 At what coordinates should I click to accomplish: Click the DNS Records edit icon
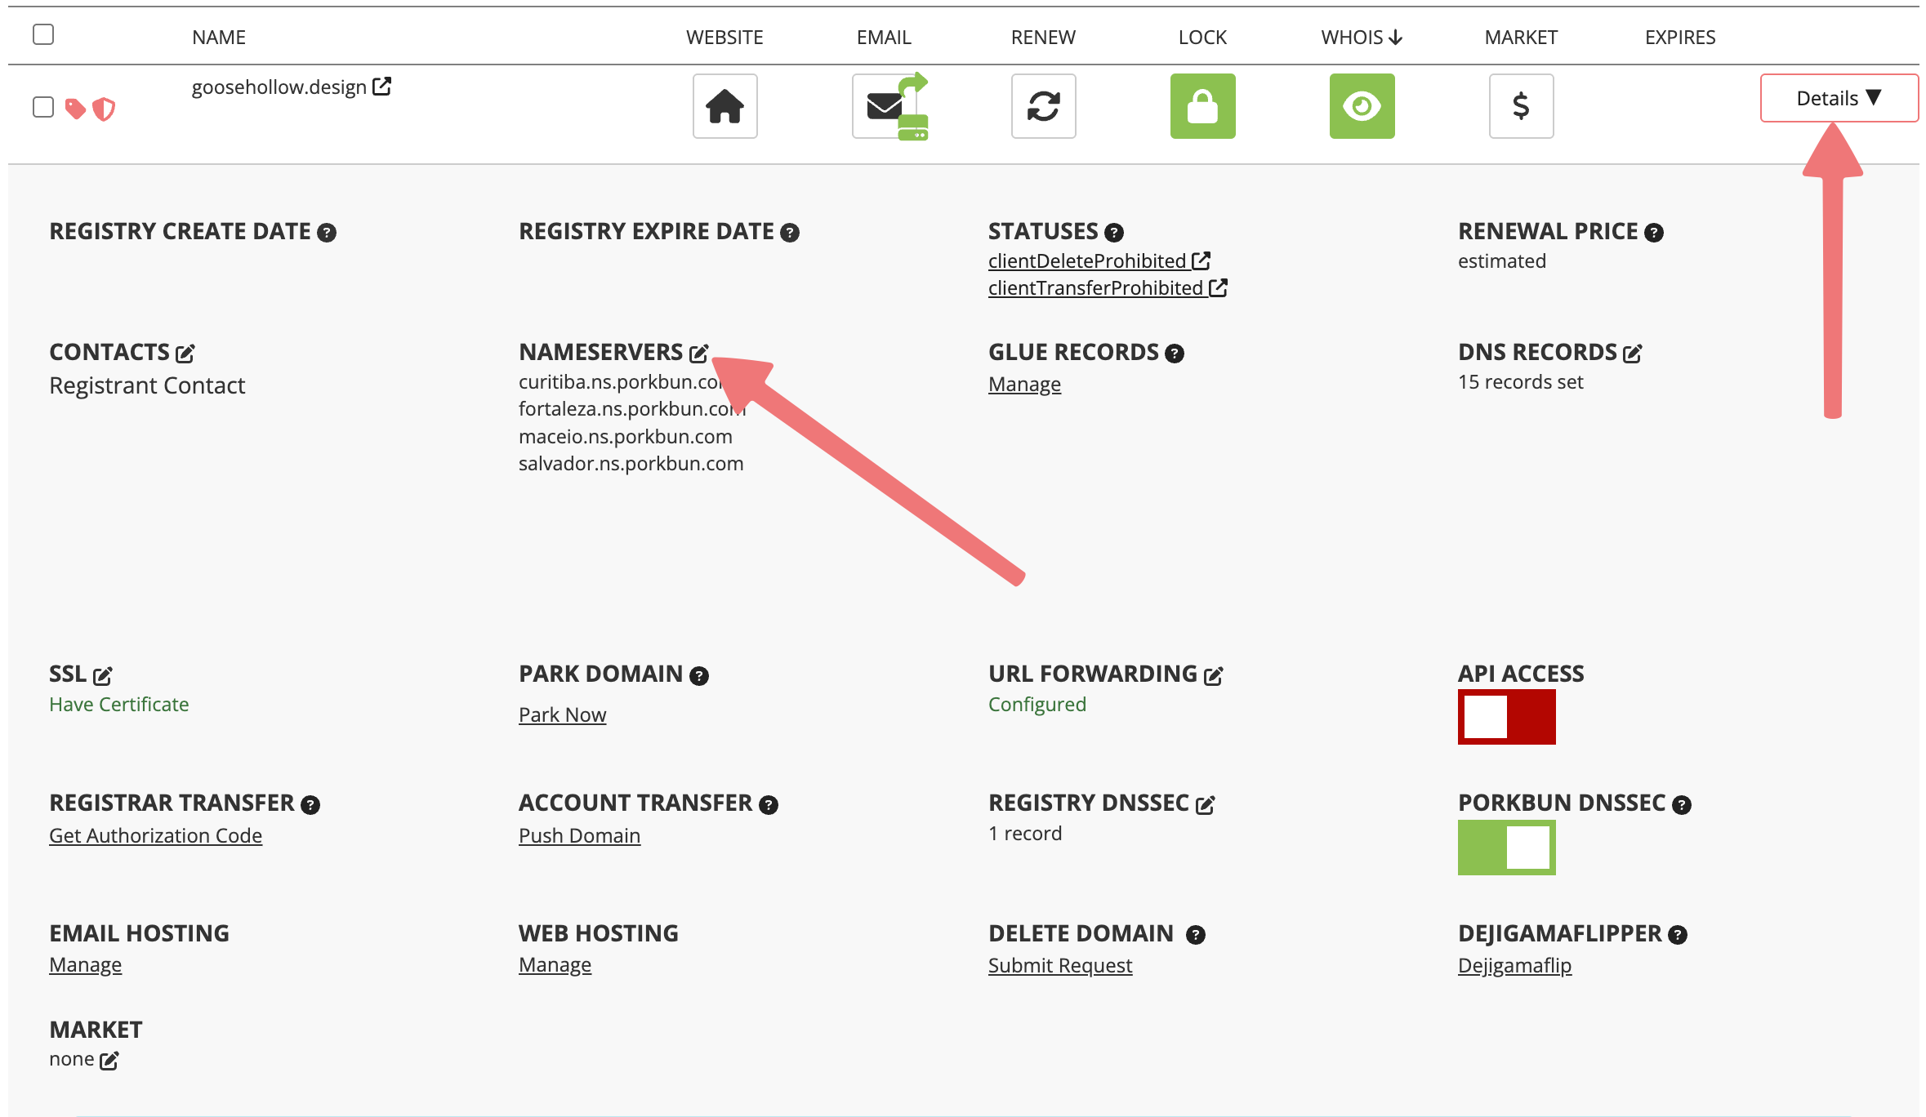pyautogui.click(x=1632, y=354)
